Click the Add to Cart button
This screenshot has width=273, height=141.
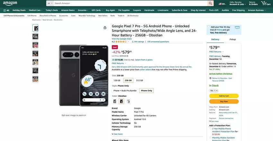click(224, 96)
